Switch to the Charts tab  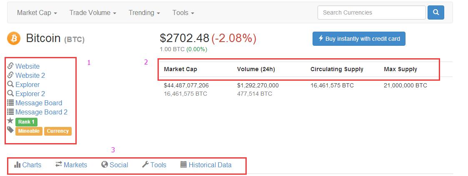coord(28,165)
